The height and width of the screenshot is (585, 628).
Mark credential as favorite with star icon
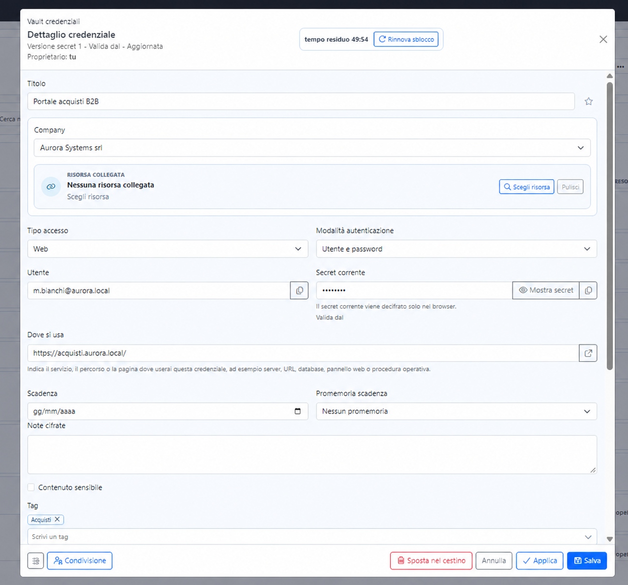[588, 101]
